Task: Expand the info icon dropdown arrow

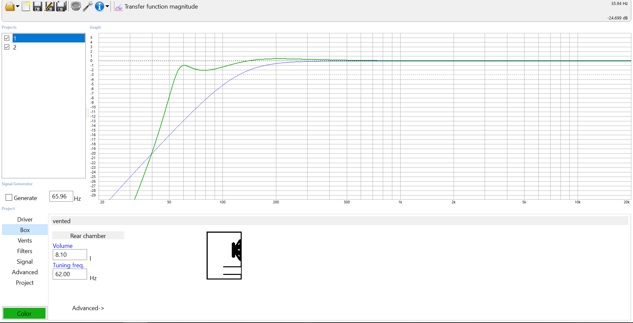Action: pos(107,6)
